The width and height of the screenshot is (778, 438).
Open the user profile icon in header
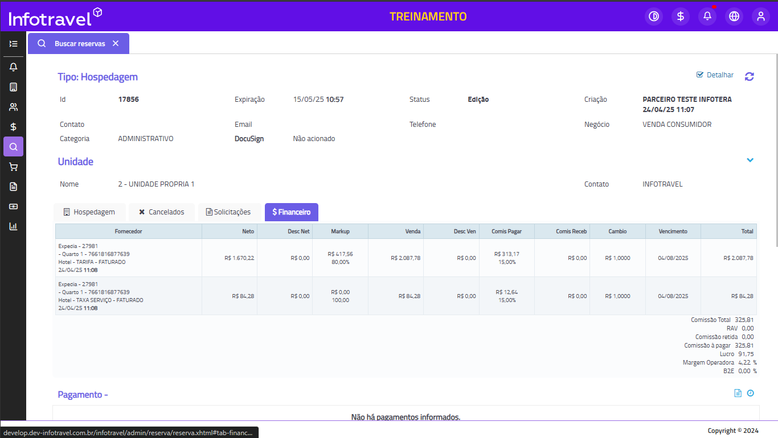click(761, 16)
